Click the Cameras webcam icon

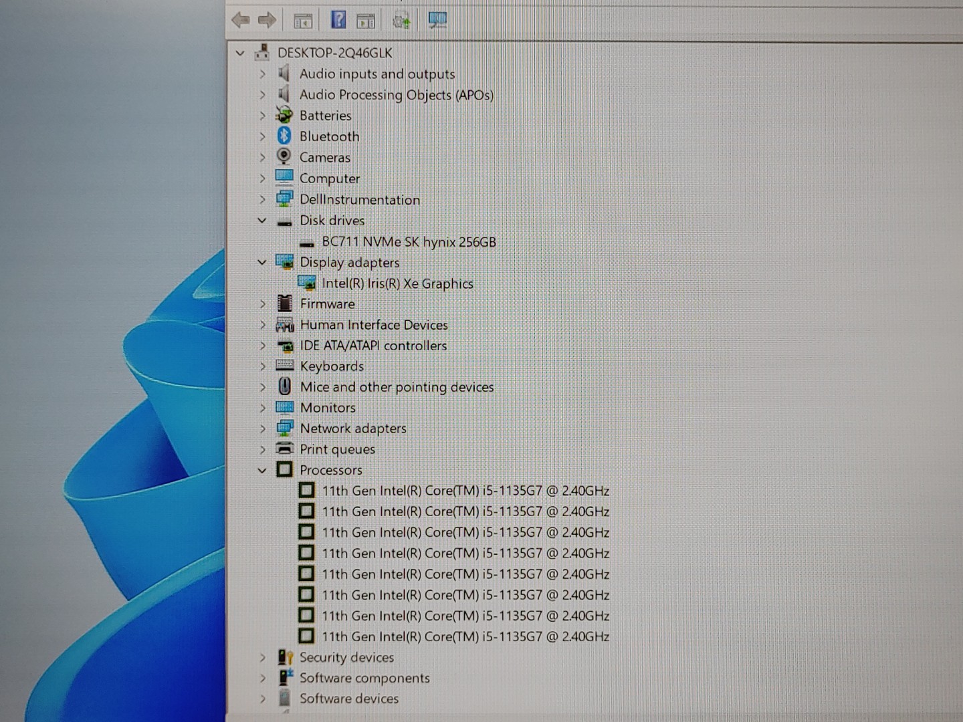pos(284,157)
